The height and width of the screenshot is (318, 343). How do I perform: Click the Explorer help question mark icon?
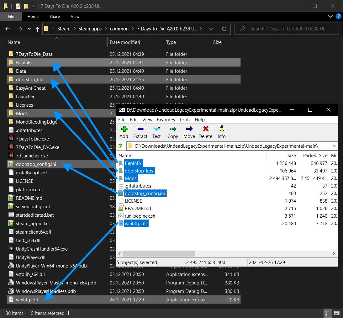click(x=338, y=16)
